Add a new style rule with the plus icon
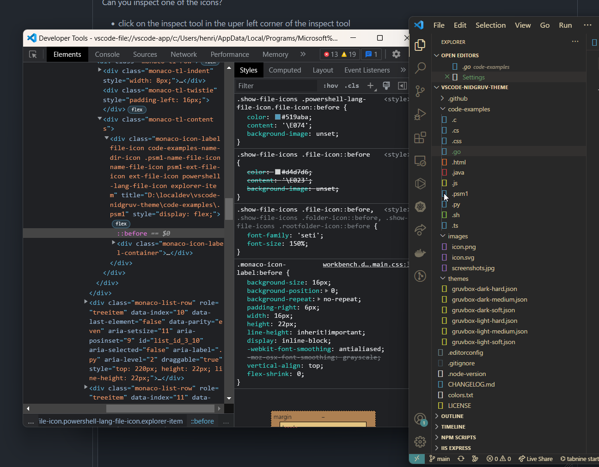This screenshot has width=599, height=467. point(371,85)
